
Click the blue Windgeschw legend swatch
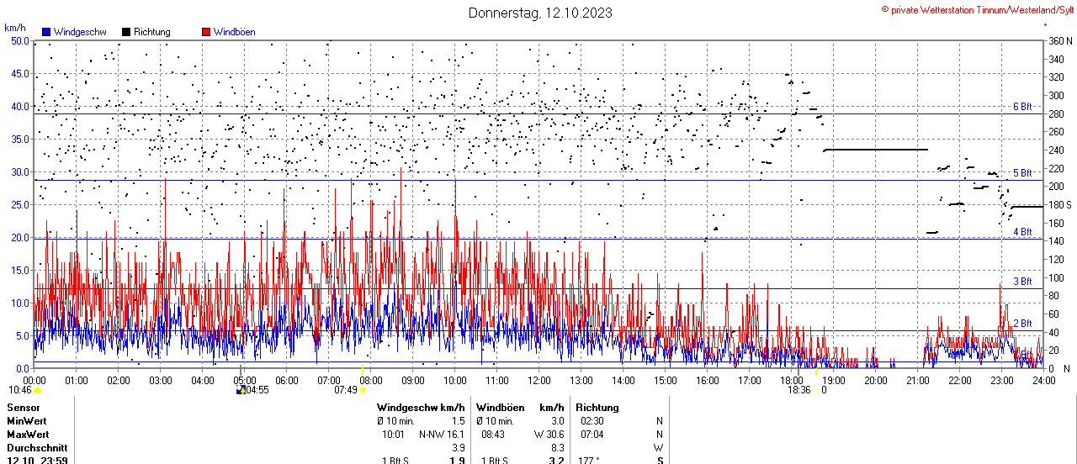pos(46,32)
